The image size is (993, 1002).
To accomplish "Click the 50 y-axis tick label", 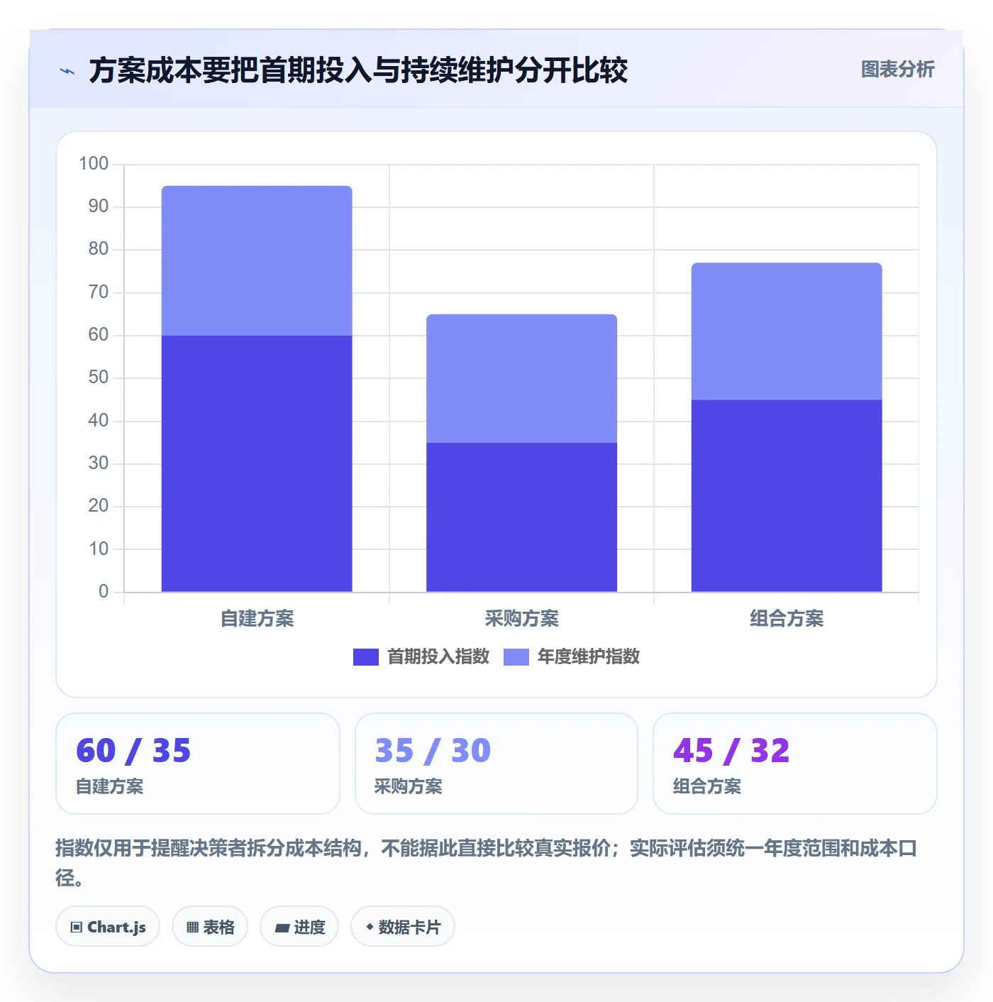I will (x=99, y=378).
